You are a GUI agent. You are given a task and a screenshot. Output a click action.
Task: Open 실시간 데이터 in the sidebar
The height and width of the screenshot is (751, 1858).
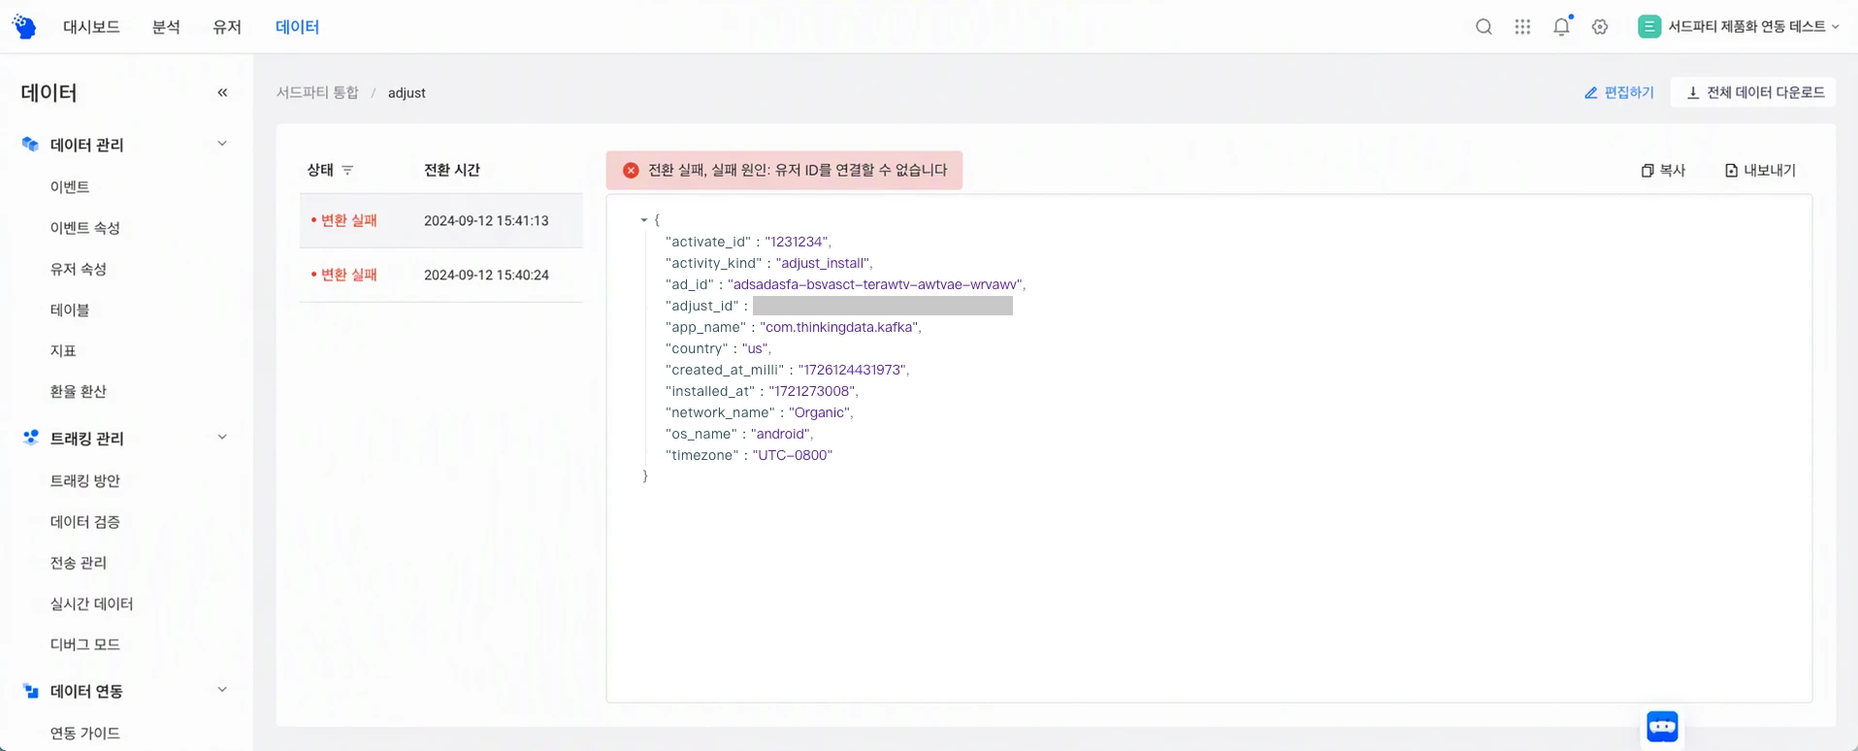pyautogui.click(x=91, y=604)
